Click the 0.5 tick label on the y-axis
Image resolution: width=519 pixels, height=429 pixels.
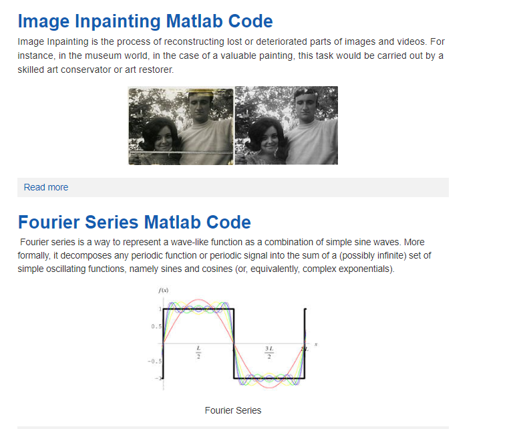(156, 326)
